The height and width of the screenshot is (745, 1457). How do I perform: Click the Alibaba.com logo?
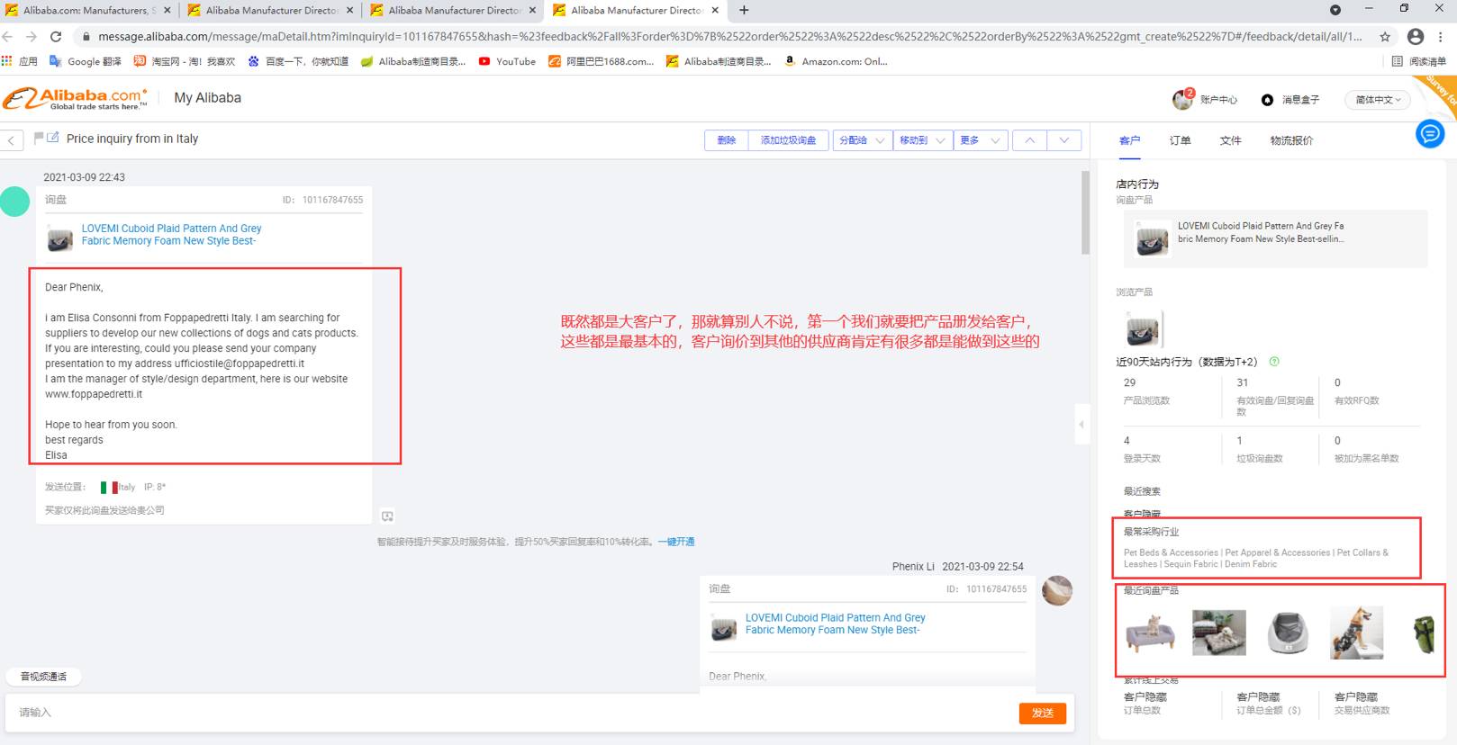(x=75, y=98)
